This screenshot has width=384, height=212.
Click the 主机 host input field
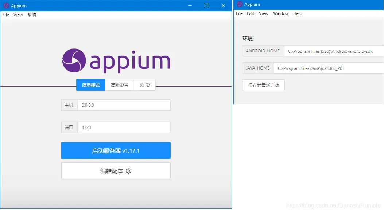(124, 105)
